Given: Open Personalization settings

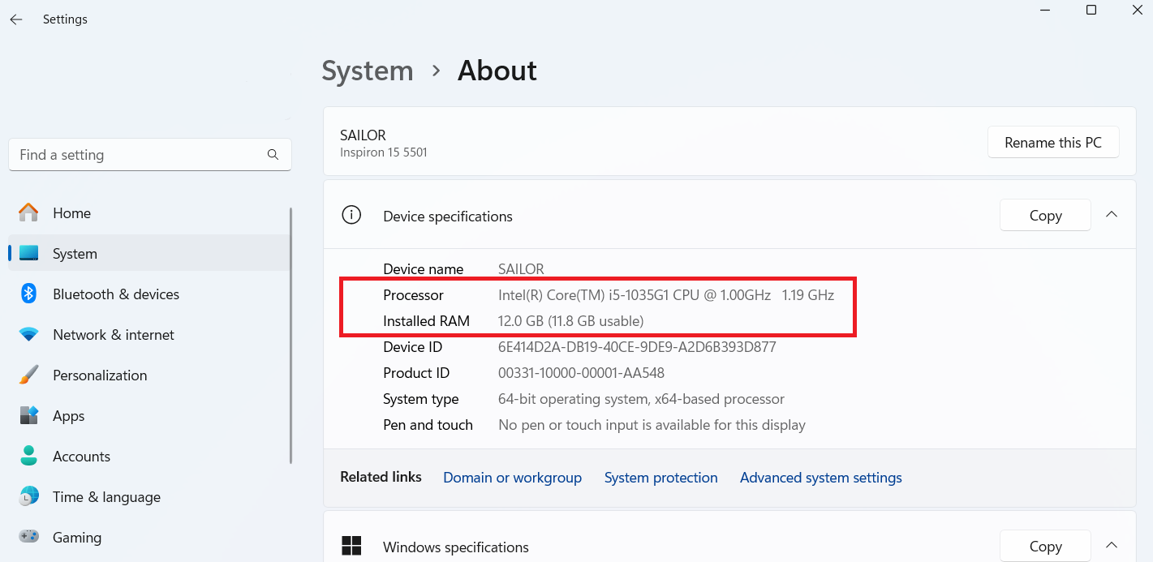Looking at the screenshot, I should pyautogui.click(x=149, y=375).
